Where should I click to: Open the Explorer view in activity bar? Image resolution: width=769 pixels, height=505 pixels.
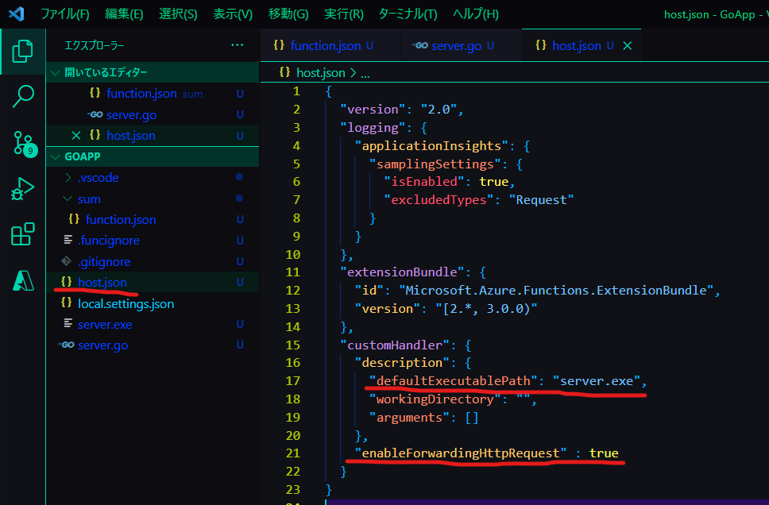coord(22,51)
